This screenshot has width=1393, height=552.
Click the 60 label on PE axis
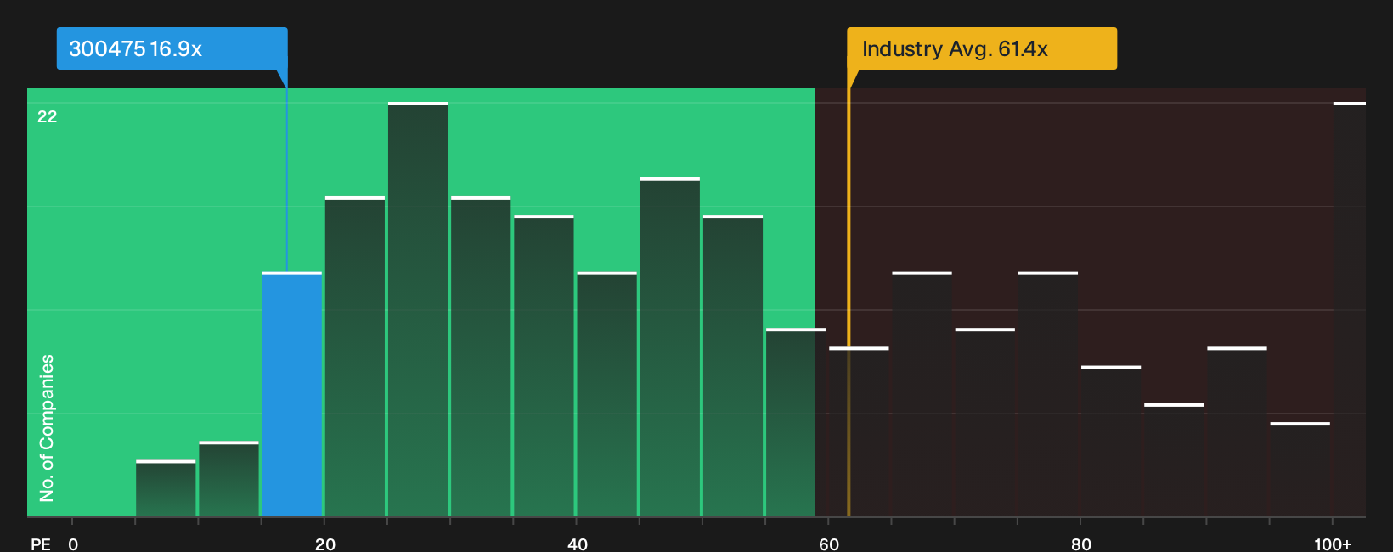pos(829,544)
